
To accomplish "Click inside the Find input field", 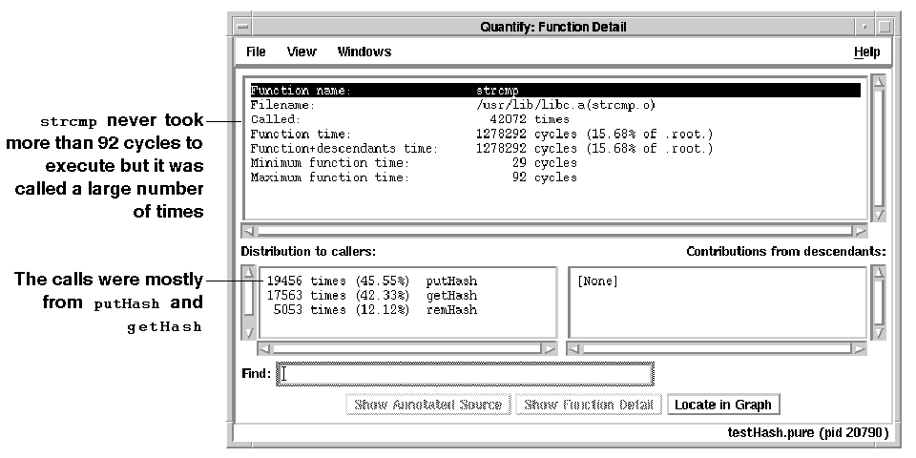I will 465,374.
